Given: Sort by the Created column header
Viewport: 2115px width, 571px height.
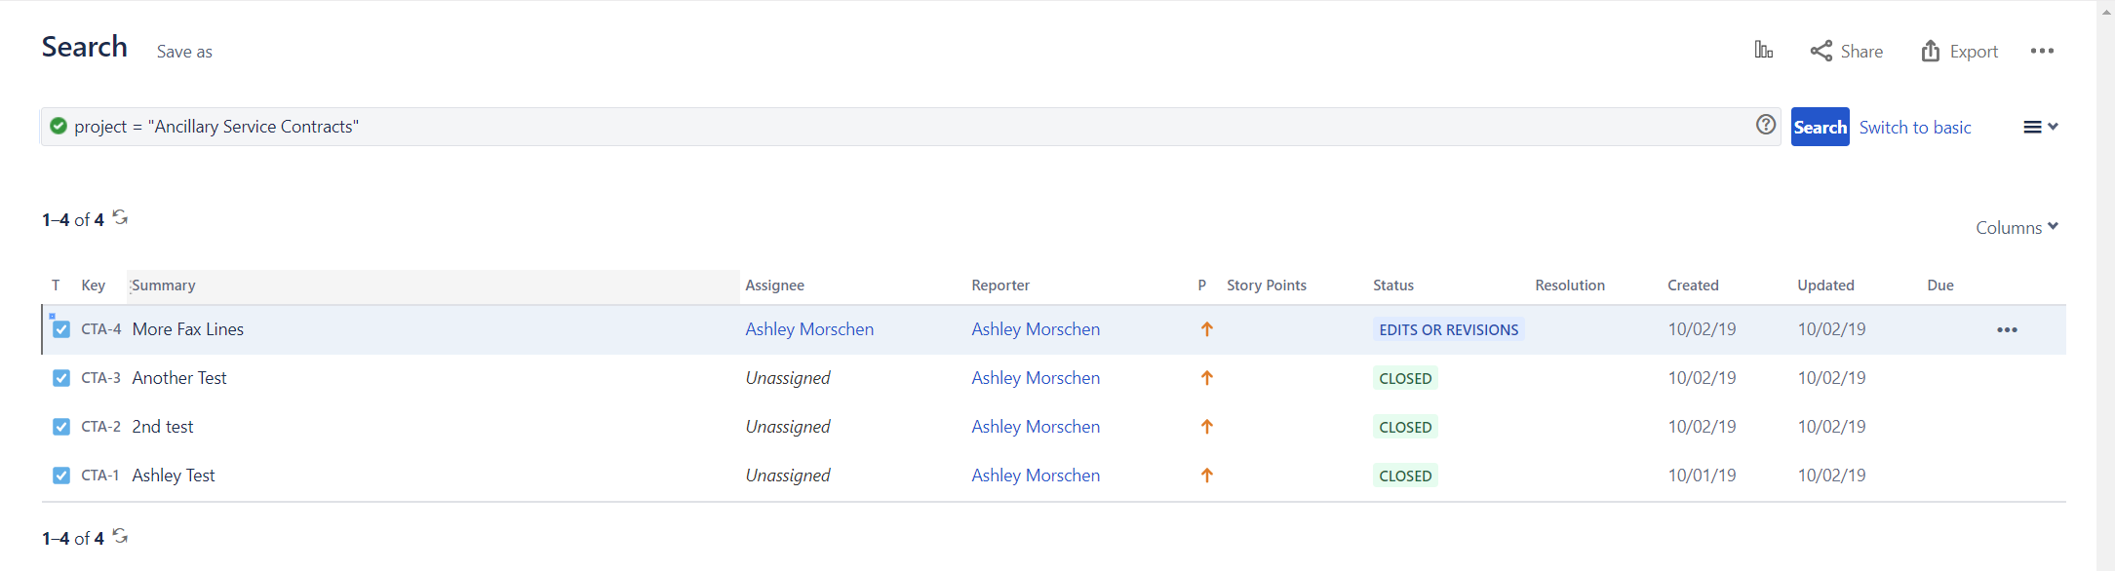Looking at the screenshot, I should tap(1693, 285).
